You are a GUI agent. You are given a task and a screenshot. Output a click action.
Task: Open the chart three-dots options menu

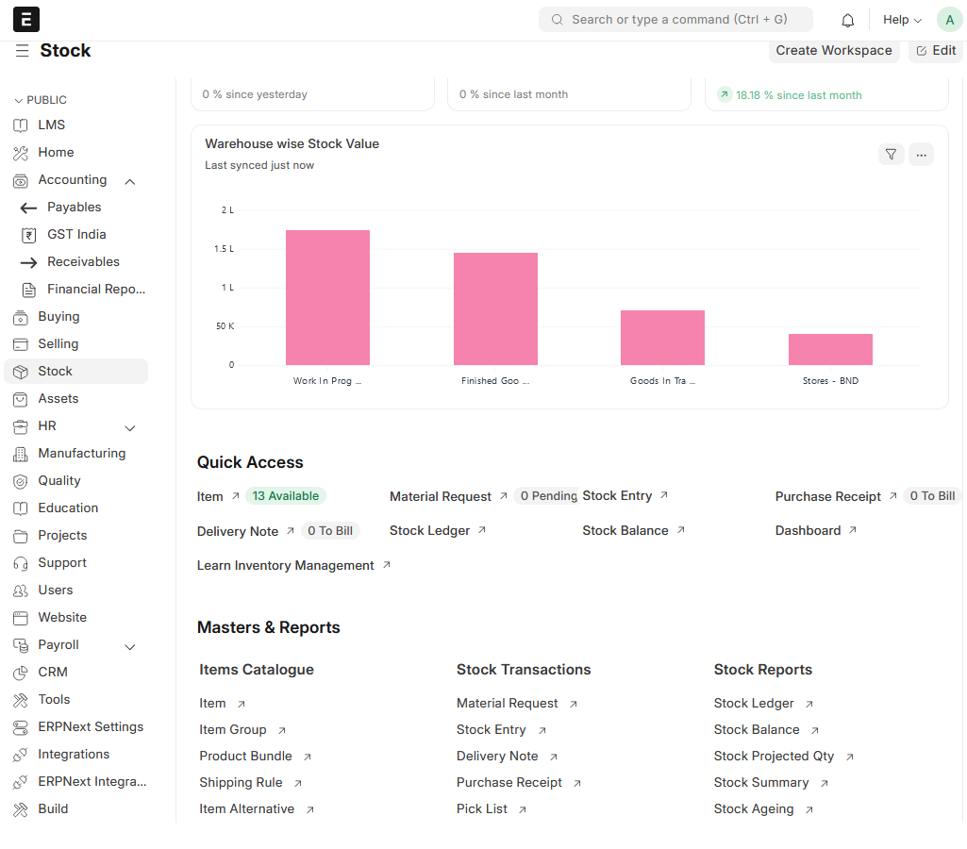coord(921,155)
